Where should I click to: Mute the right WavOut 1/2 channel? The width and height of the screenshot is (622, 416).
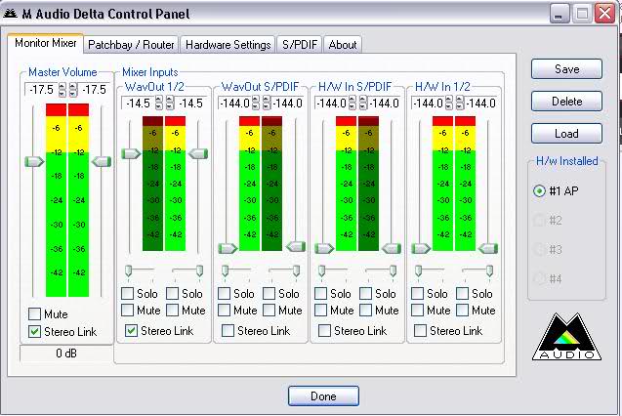(172, 310)
